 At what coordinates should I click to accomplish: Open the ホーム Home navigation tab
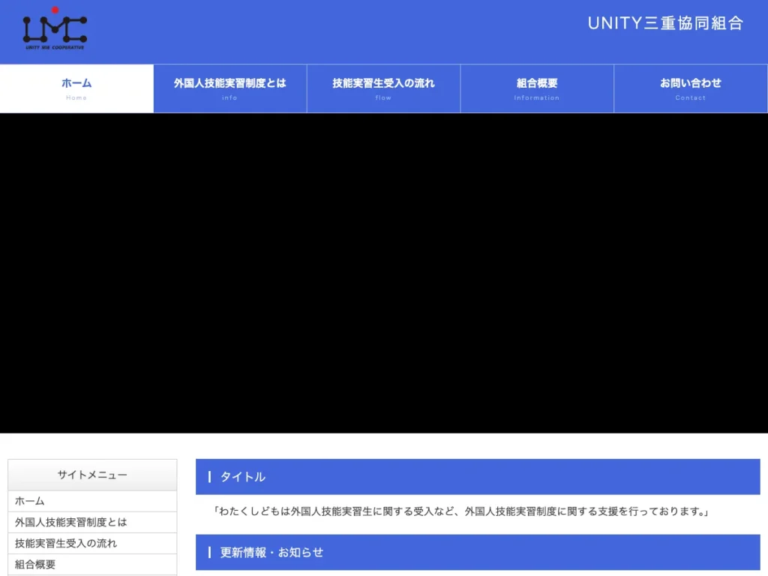coord(76,88)
